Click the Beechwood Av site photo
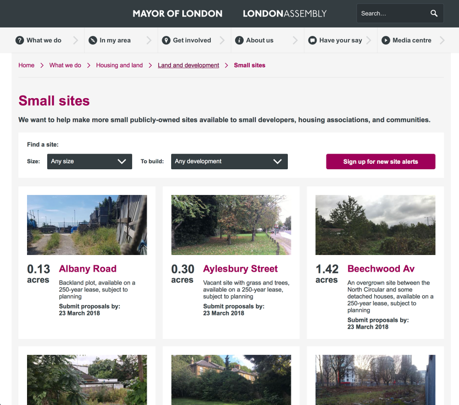Screen dimensions: 459x405 click(375, 225)
